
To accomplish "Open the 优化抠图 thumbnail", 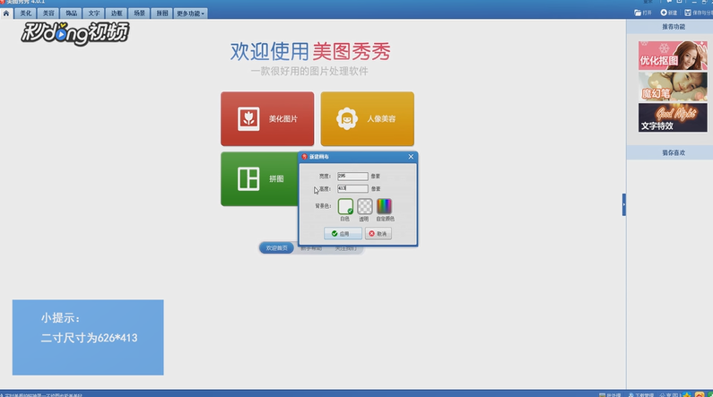I will coord(673,56).
